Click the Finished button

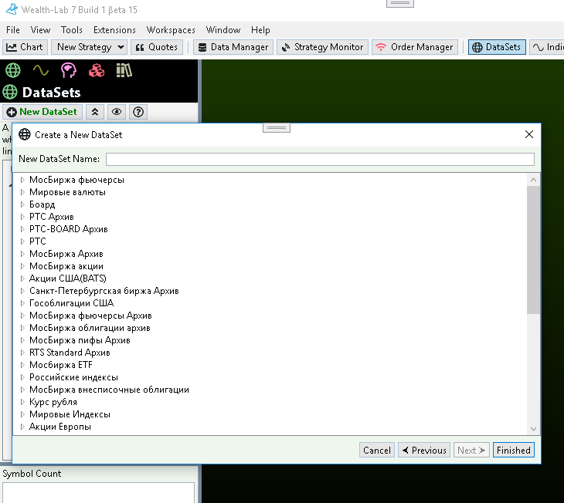point(513,451)
